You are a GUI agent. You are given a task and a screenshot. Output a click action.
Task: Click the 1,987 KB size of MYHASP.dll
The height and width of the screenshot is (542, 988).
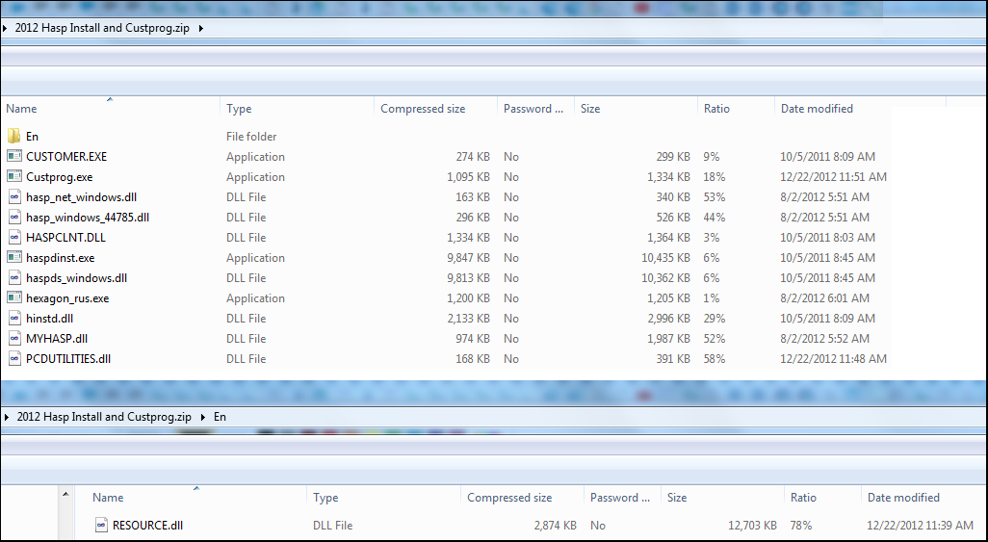668,338
